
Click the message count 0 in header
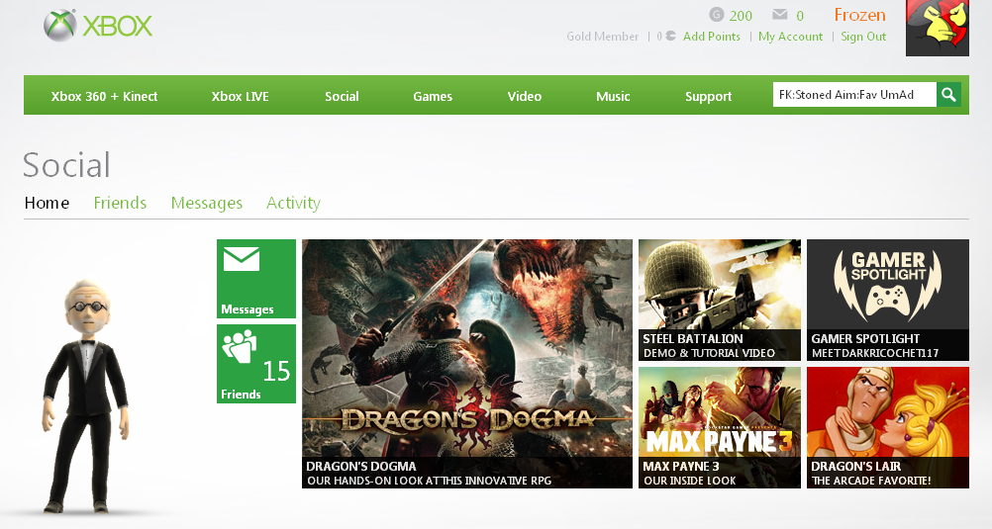(800, 16)
